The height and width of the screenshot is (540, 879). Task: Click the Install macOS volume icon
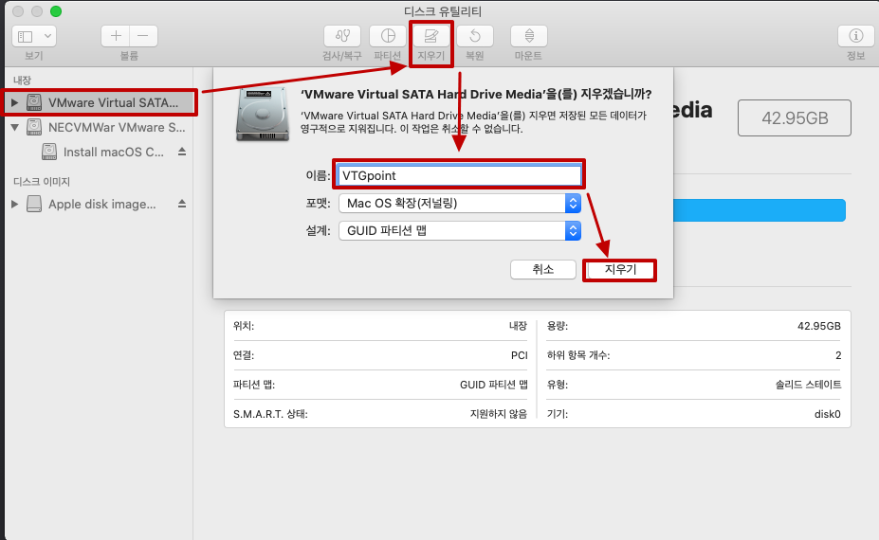(x=49, y=152)
